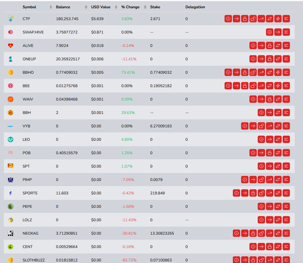Click the PEPE symbol name
Screen dimensions: 303x263
tap(27, 207)
